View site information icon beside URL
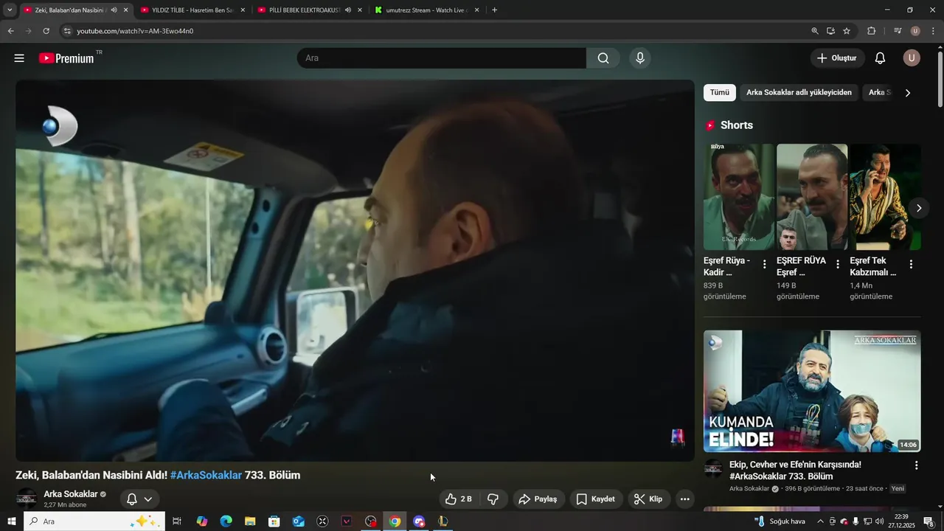Viewport: 944px width, 531px height. 67,31
